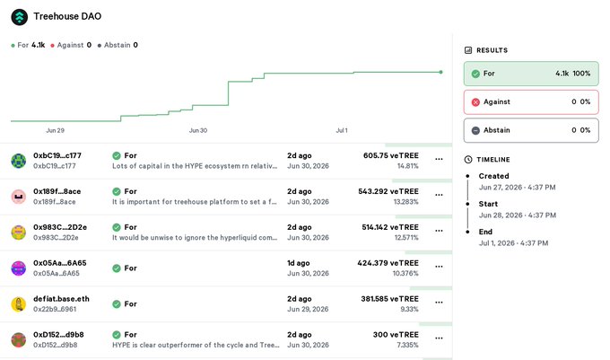The image size is (610, 360).
Task: Click 300 veTREE voting power
Action: pos(396,335)
